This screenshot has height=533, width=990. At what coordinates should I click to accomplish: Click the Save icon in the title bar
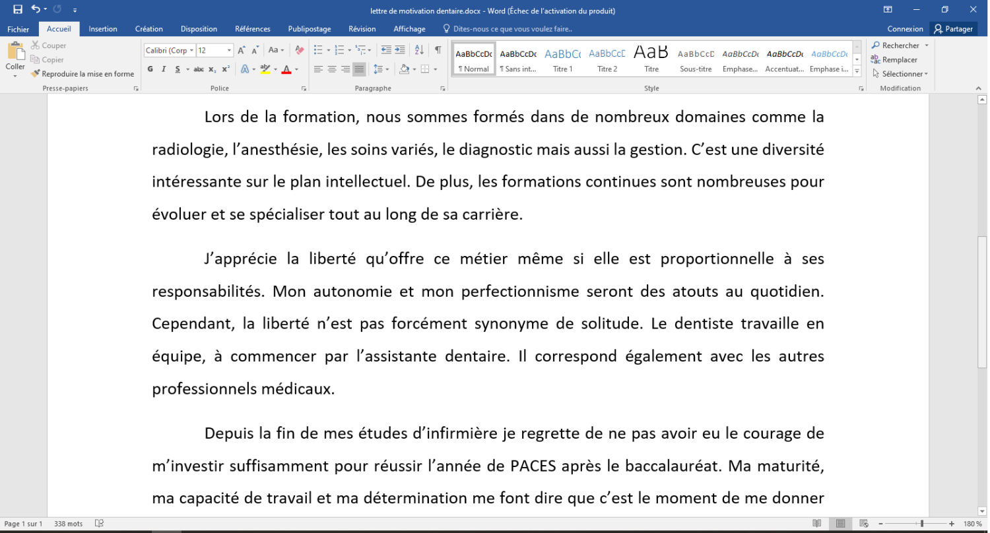(x=18, y=10)
